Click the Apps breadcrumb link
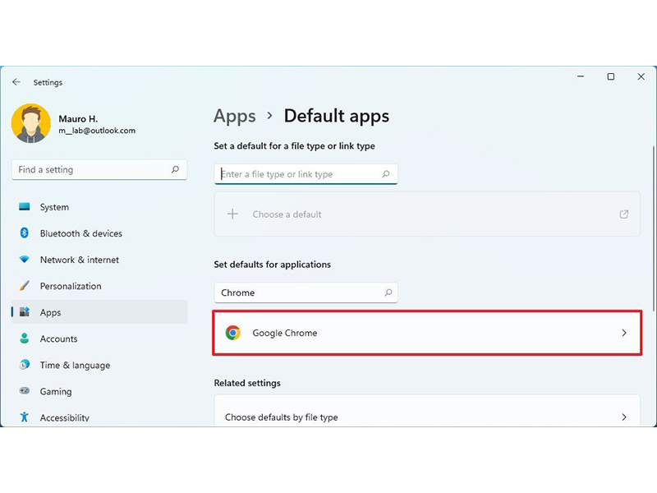The width and height of the screenshot is (657, 493). [x=235, y=116]
